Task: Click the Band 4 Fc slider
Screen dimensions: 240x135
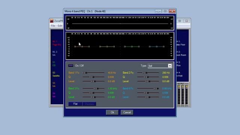Action: tap(148, 88)
